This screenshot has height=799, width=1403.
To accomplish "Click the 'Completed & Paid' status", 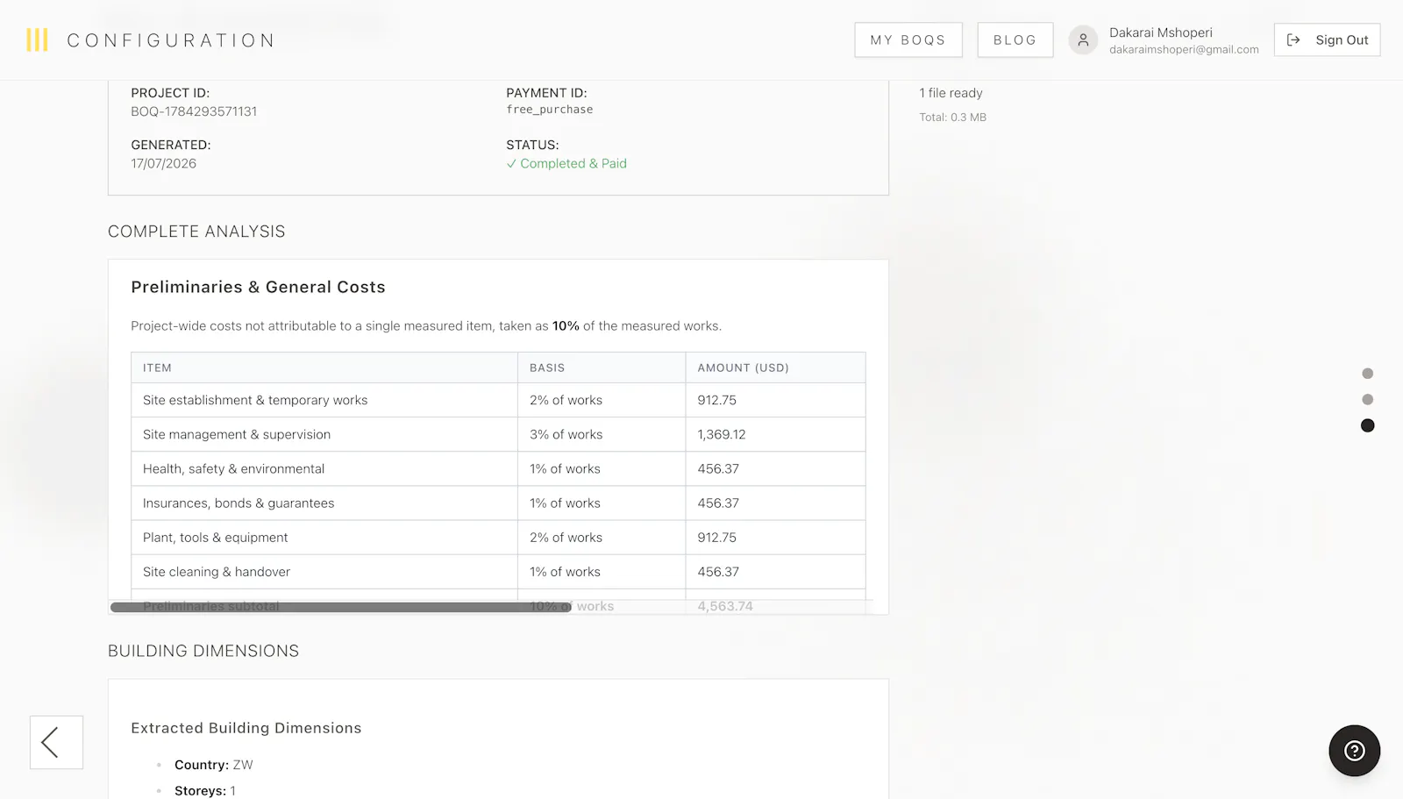I will tap(566, 163).
